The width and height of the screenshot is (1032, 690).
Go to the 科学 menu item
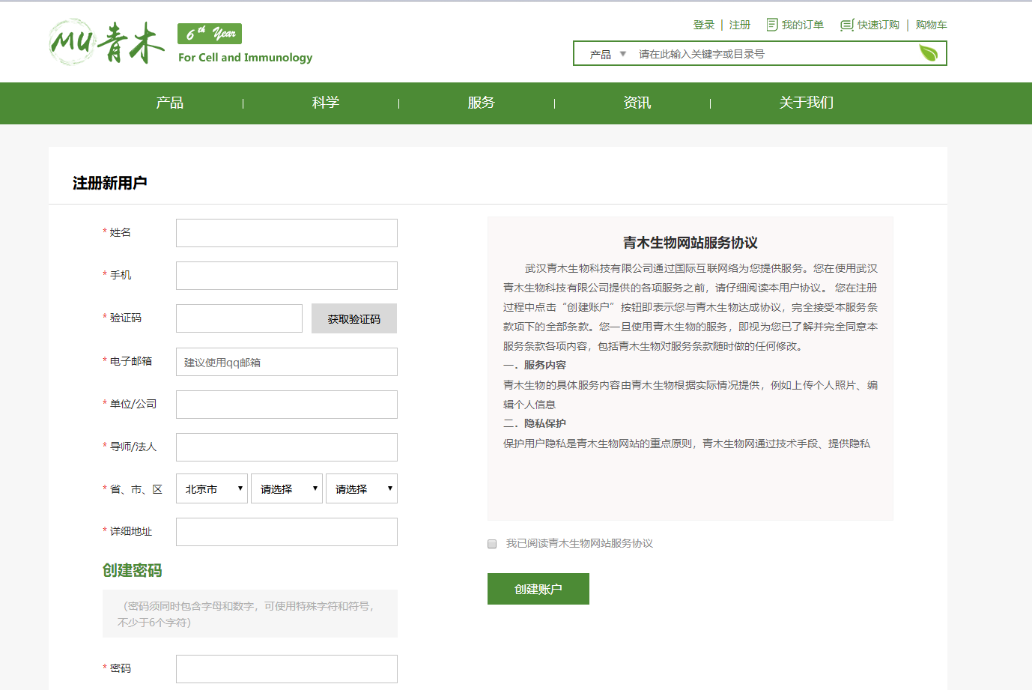(x=326, y=103)
